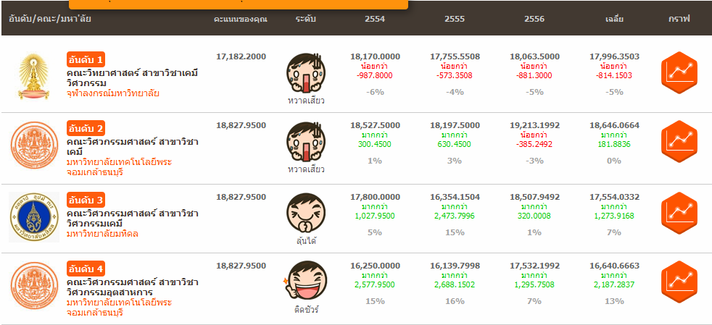
Task: Click the orange 'อันดับ 1' badge
Action: tap(87, 59)
